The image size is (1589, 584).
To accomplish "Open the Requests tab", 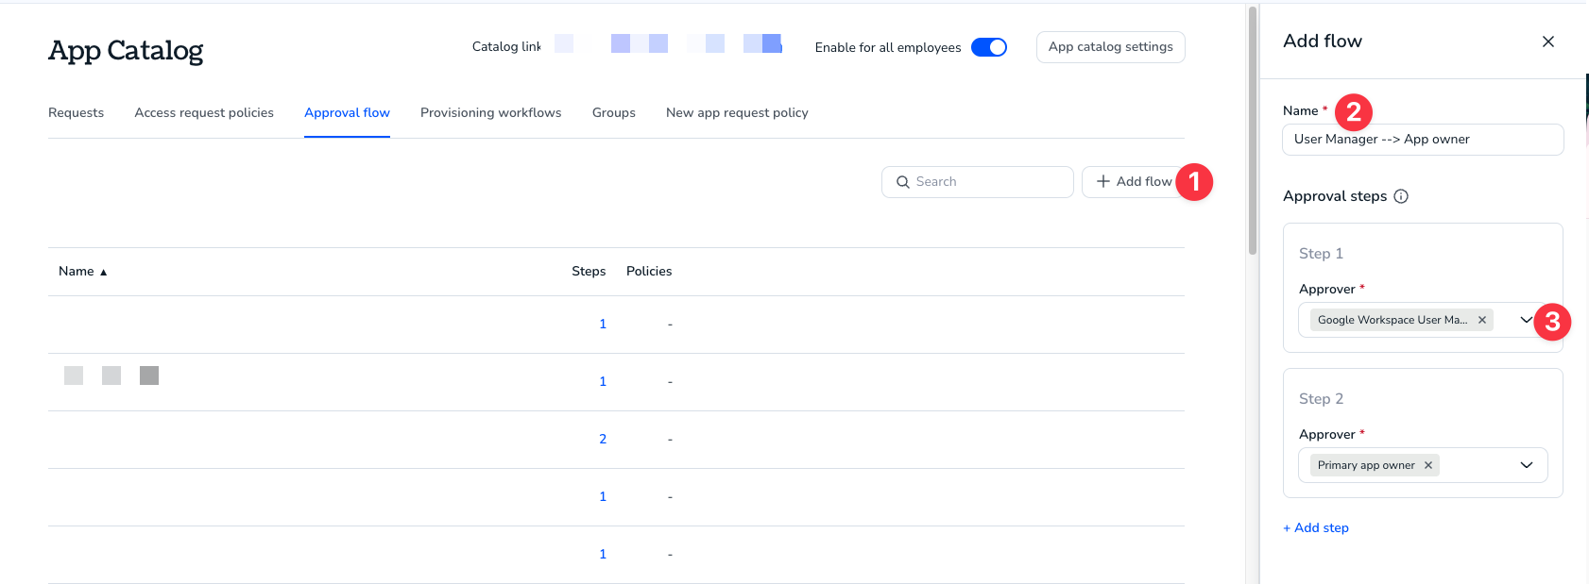I will (x=77, y=112).
